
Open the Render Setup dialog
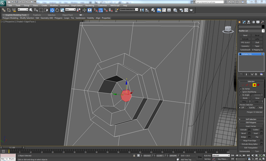click(181, 10)
